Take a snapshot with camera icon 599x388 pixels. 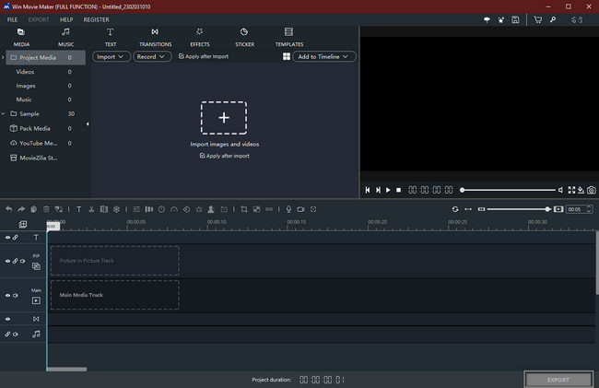592,190
